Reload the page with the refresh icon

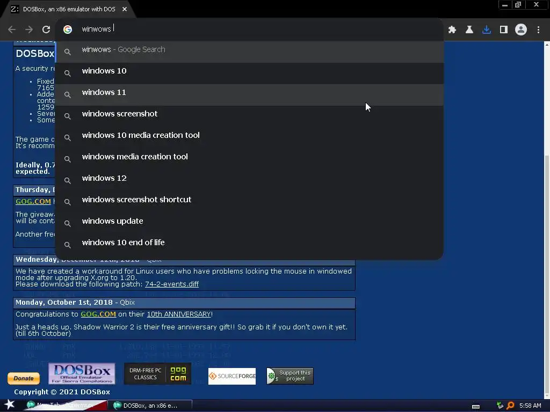(x=46, y=30)
